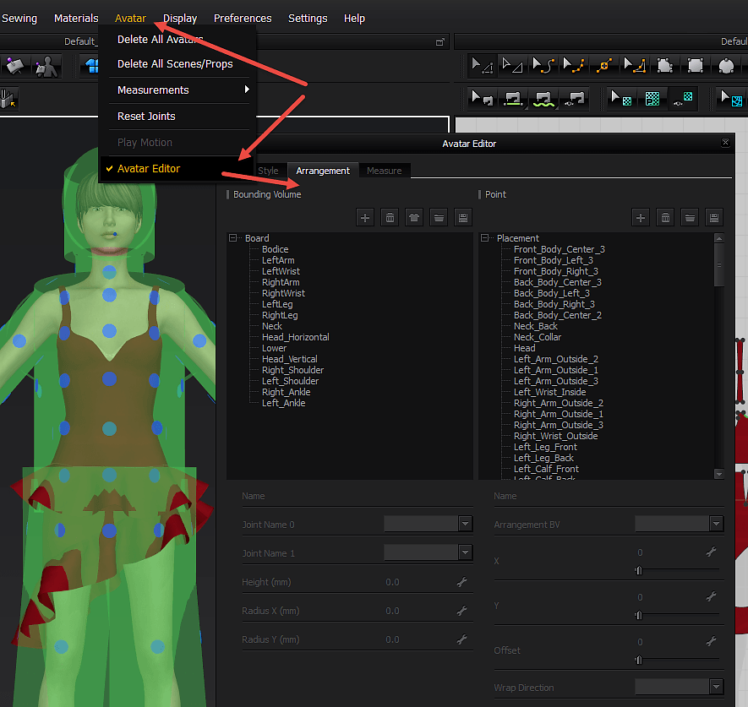The width and height of the screenshot is (748, 707).
Task: Adjust the Y position slider handle
Action: (x=639, y=615)
